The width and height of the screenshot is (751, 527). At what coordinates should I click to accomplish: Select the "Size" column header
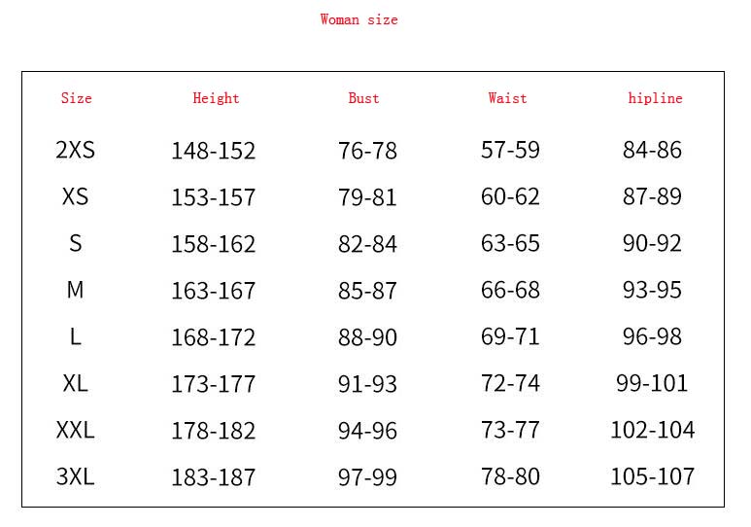point(76,98)
